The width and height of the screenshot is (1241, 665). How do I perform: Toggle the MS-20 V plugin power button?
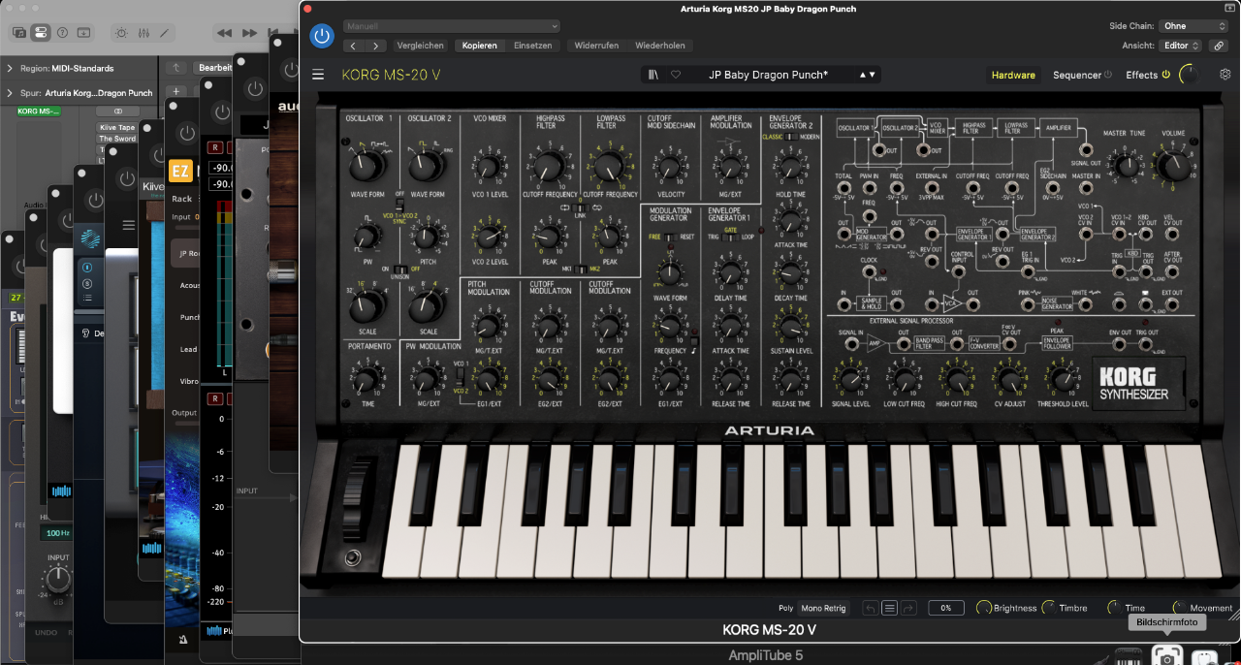point(322,36)
